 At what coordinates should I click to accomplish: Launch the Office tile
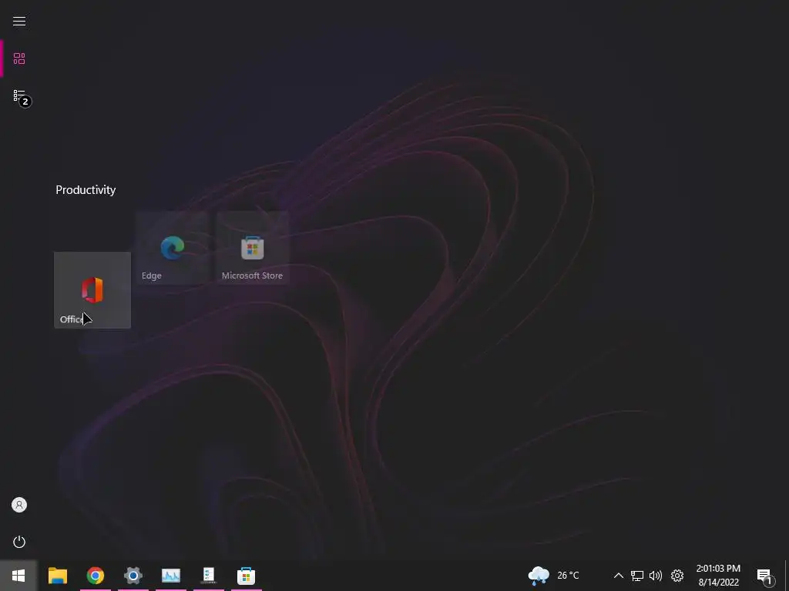point(92,290)
